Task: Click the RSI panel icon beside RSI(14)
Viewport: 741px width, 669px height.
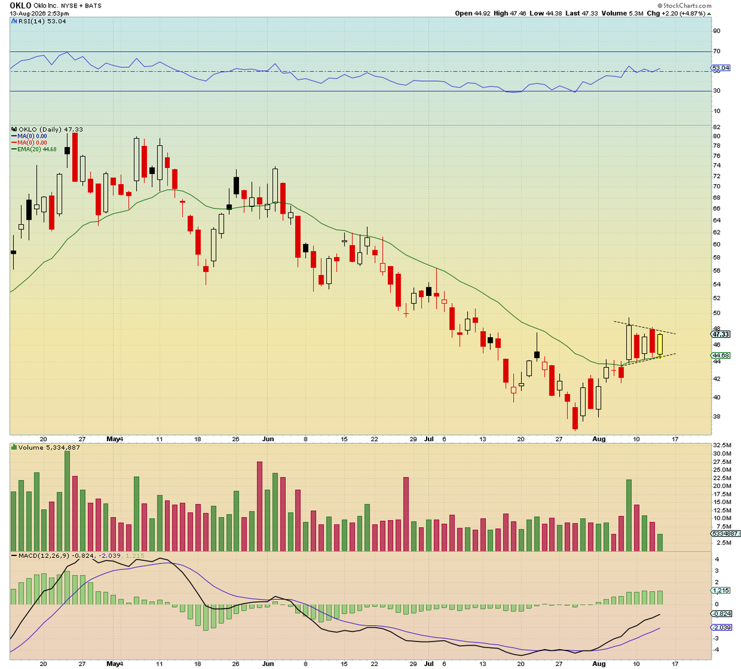Action: (13, 21)
